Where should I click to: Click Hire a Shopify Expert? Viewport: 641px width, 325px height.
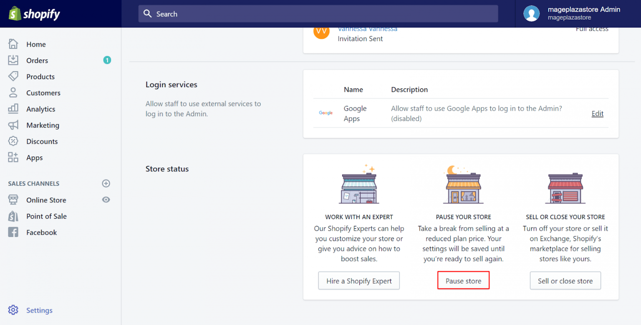point(359,280)
